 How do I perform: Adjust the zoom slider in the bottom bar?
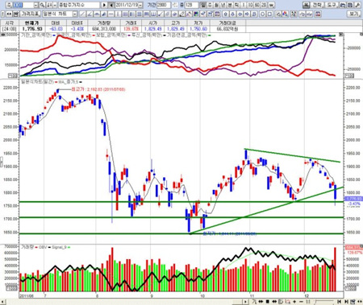(x=324, y=302)
